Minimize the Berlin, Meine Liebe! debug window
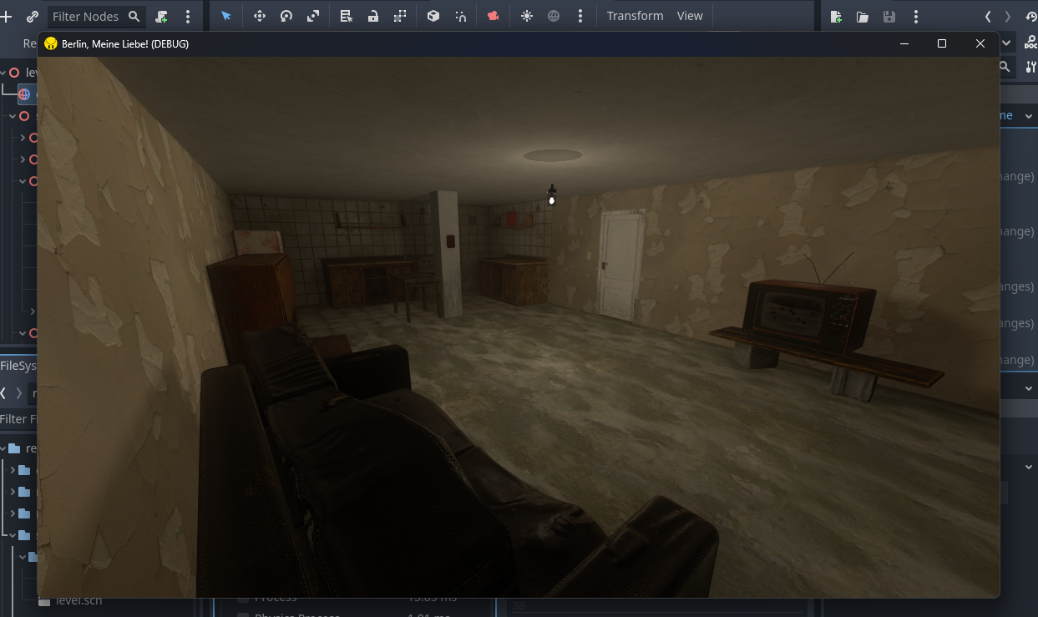1038x617 pixels. click(x=904, y=43)
